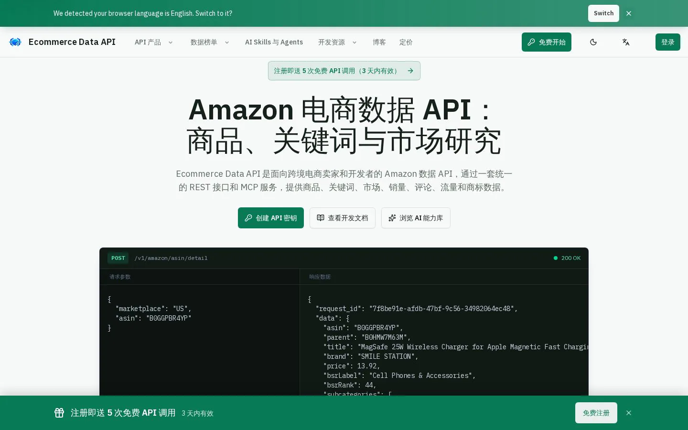Click the "asin": "B0GGPBR4YP" request line

point(153,318)
